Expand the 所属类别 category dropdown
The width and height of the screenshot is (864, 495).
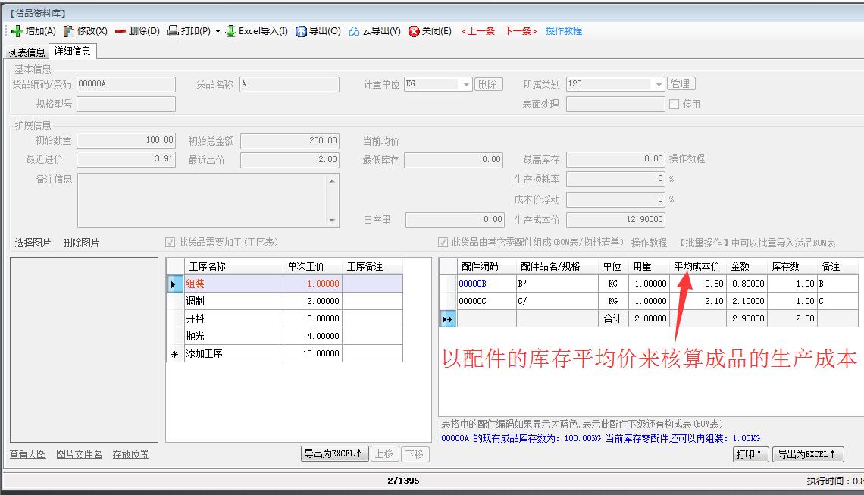[659, 85]
